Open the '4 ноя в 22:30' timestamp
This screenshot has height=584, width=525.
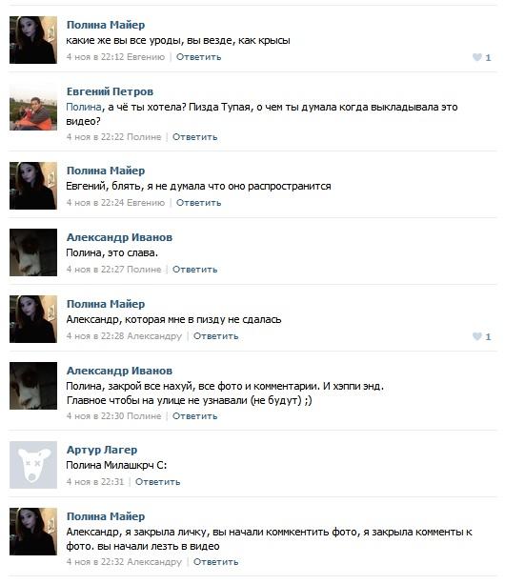coord(95,416)
